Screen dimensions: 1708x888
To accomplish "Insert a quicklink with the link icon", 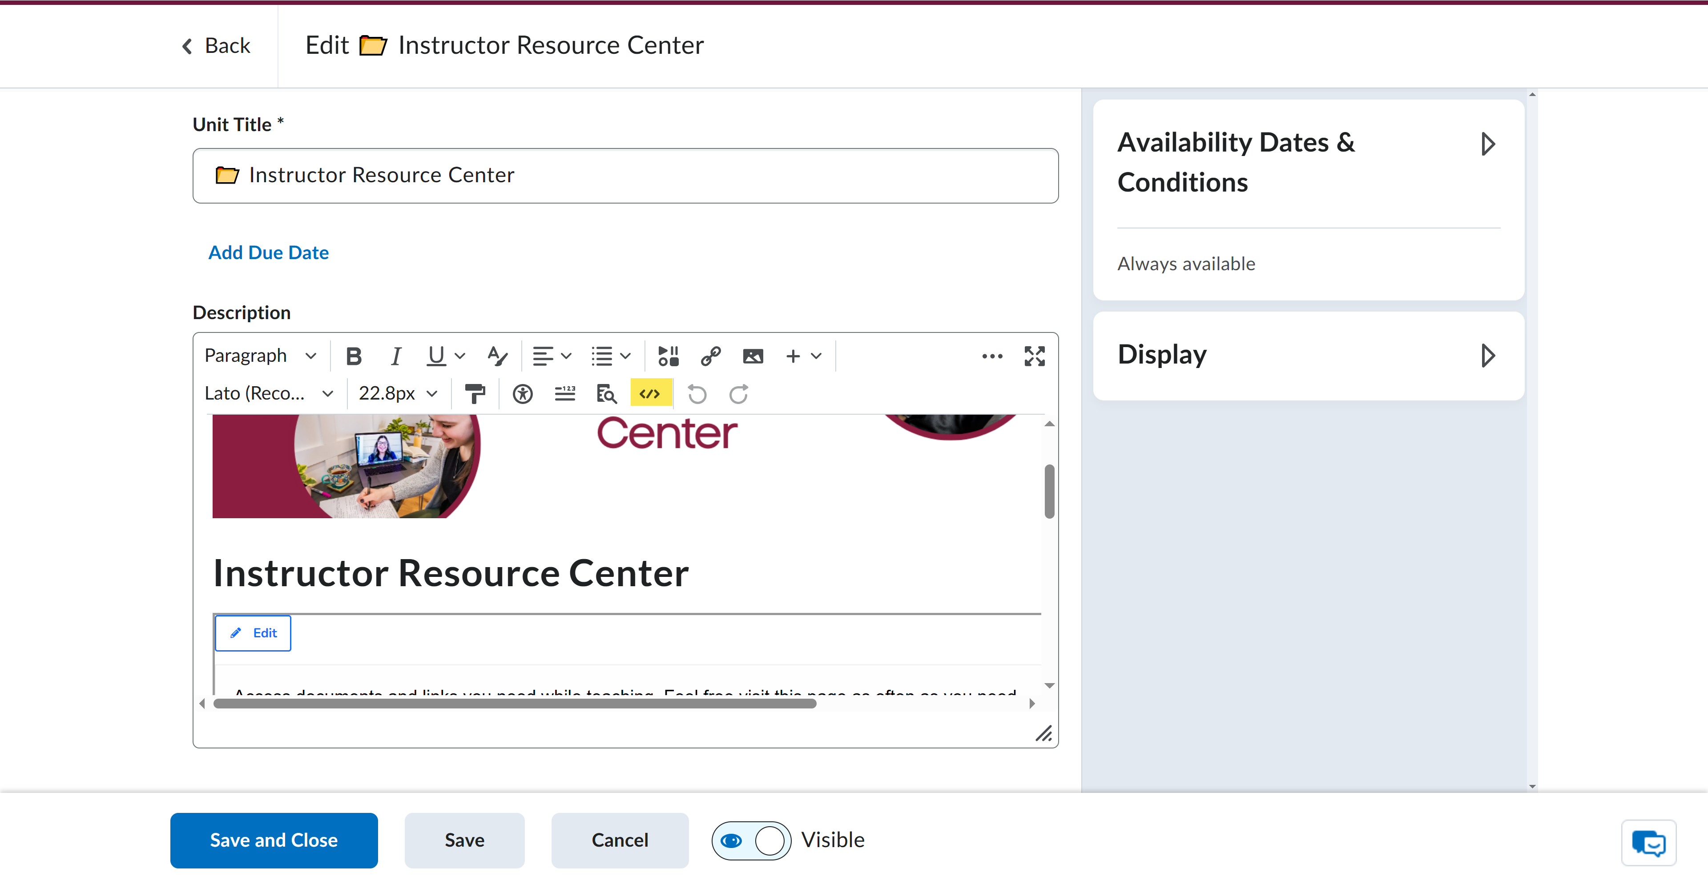I will pos(710,356).
